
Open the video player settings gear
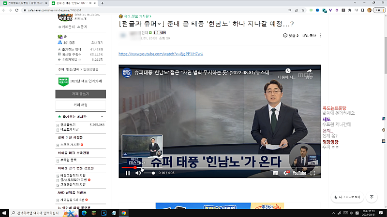coord(286,173)
